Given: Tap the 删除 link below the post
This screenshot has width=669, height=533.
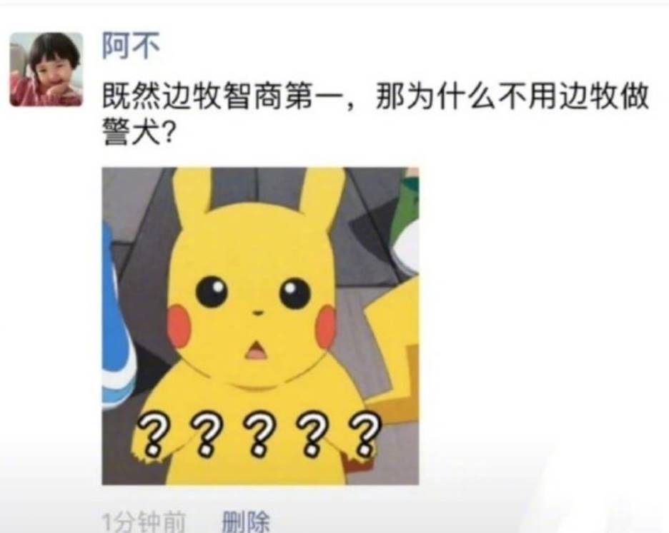Looking at the screenshot, I should click(x=245, y=522).
